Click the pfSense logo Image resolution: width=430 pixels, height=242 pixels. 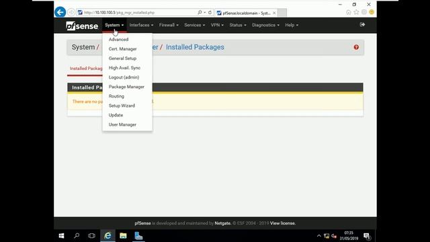(x=82, y=26)
